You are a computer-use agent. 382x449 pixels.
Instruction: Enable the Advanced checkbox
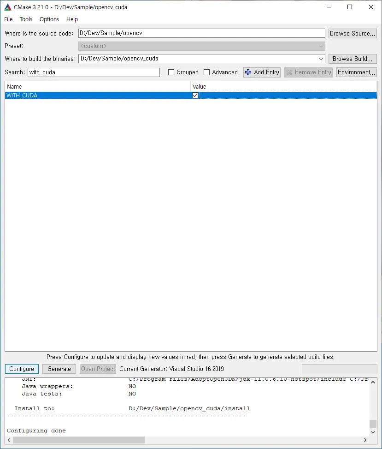[206, 72]
